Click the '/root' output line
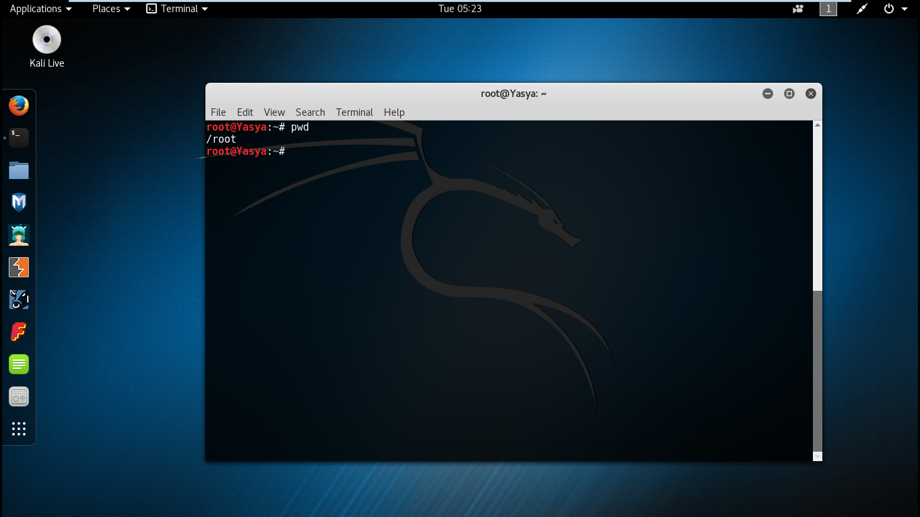 [x=222, y=139]
